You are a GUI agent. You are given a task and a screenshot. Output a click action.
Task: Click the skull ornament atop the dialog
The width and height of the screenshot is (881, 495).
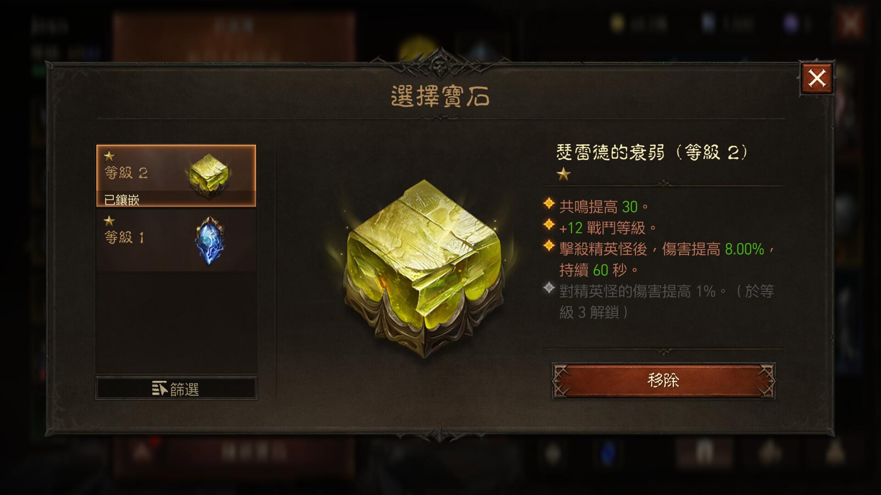(x=440, y=67)
